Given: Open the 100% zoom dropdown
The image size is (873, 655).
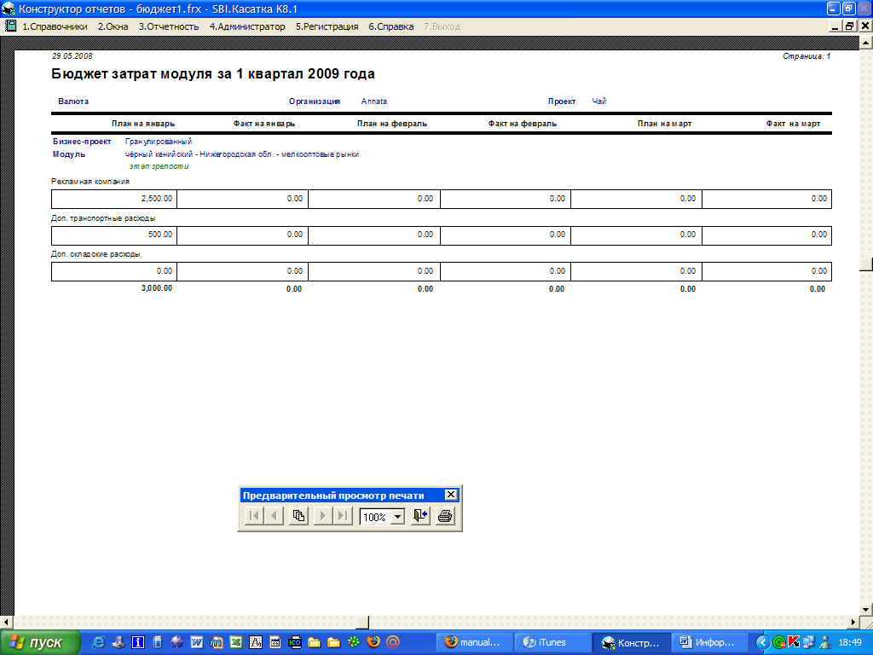Looking at the screenshot, I should 397,517.
